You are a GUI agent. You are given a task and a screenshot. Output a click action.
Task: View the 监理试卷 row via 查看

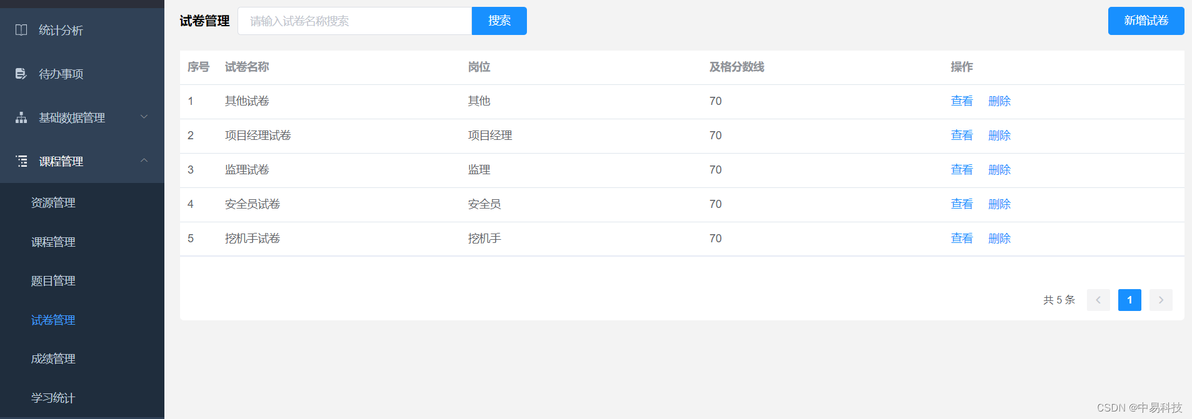click(x=961, y=170)
